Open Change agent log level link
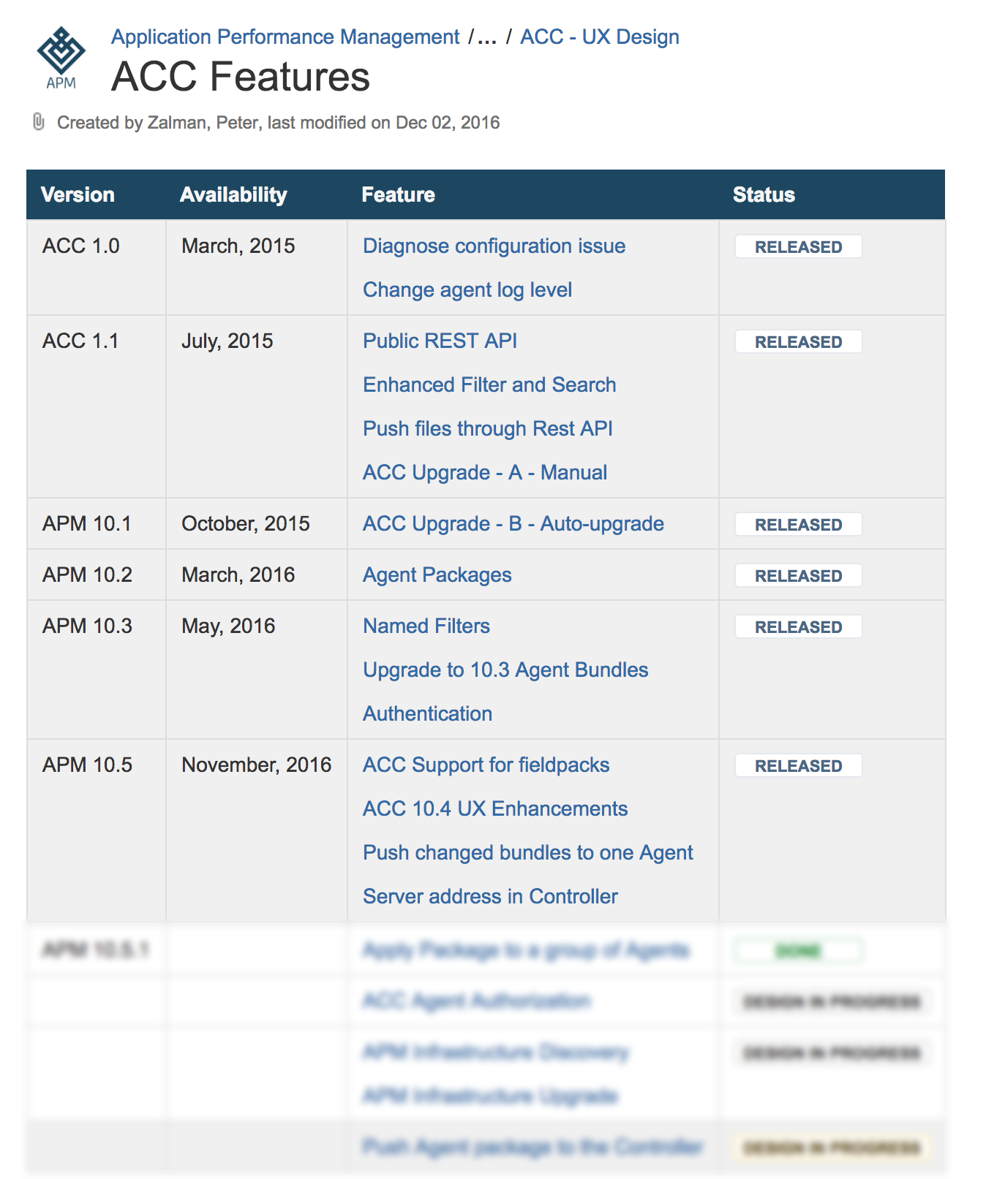Screen dimensions: 986x1179 point(467,290)
